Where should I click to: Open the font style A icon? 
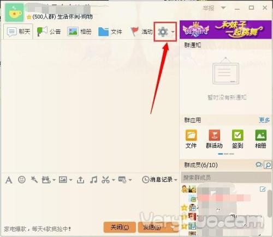[9, 180]
